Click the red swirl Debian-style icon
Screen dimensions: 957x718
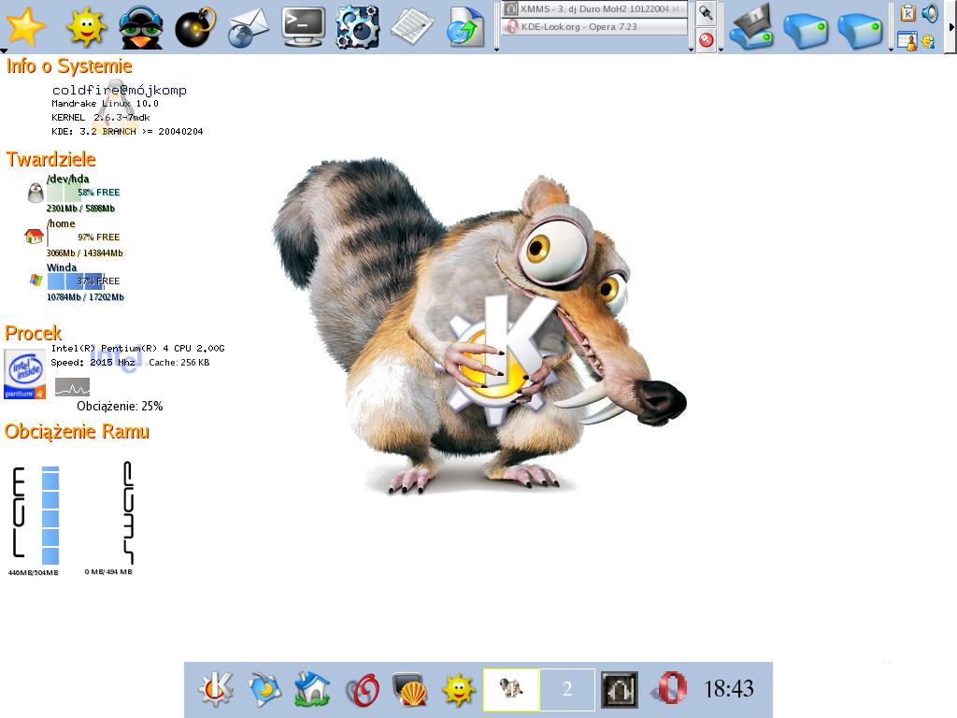[362, 690]
